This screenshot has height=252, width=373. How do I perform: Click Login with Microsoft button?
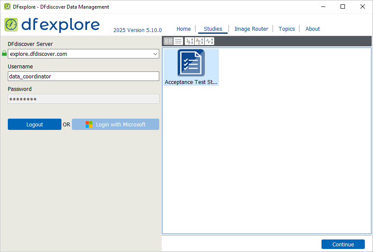pyautogui.click(x=116, y=124)
